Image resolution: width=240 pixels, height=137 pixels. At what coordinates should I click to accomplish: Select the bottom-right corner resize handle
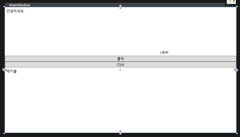[237, 133]
